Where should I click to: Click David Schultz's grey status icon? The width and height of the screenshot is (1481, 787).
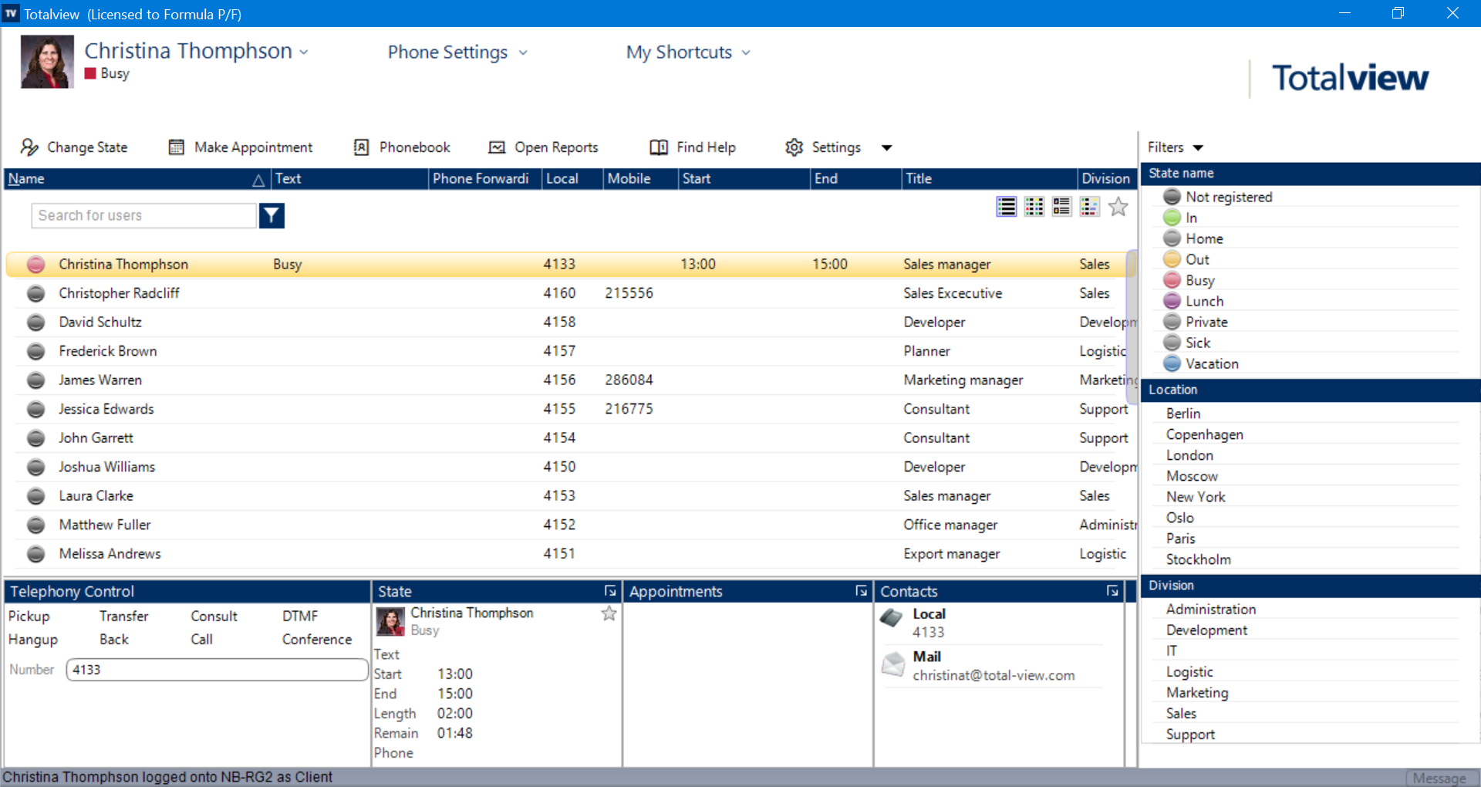(36, 323)
